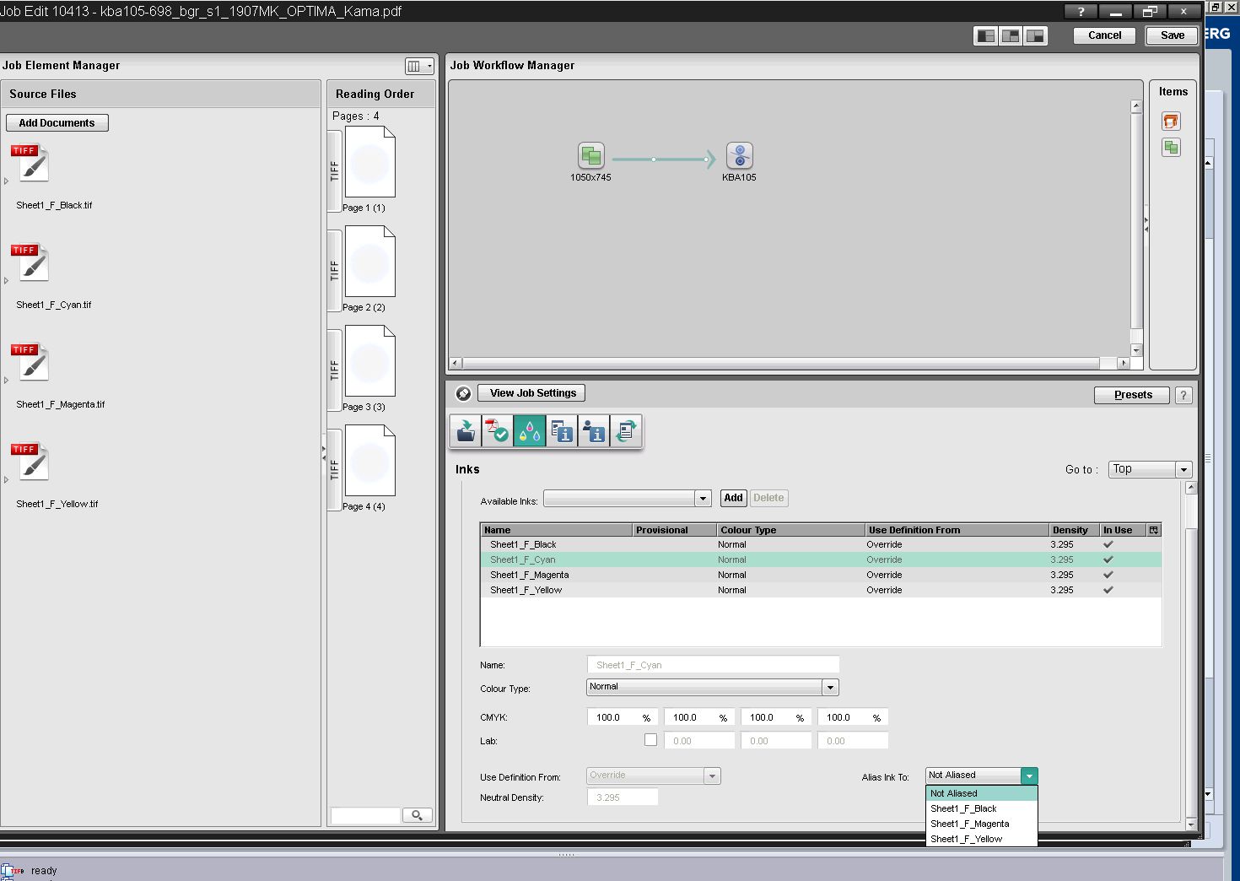Enable the Lab checkbox
Viewport: 1240px width, 881px height.
(650, 740)
